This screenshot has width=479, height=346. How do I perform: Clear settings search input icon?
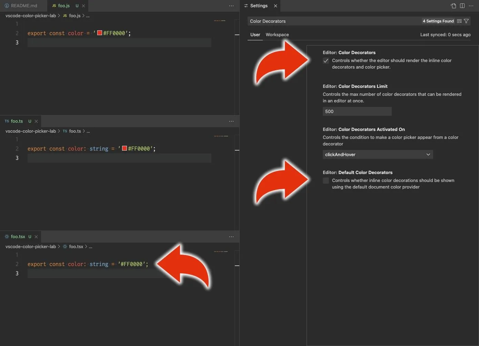(x=459, y=21)
